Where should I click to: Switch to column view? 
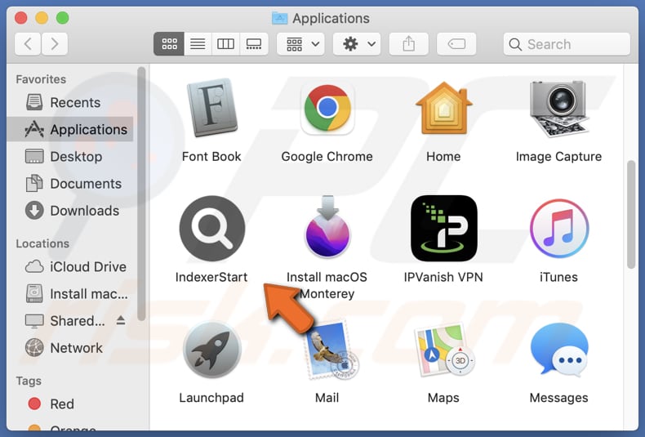[x=225, y=43]
